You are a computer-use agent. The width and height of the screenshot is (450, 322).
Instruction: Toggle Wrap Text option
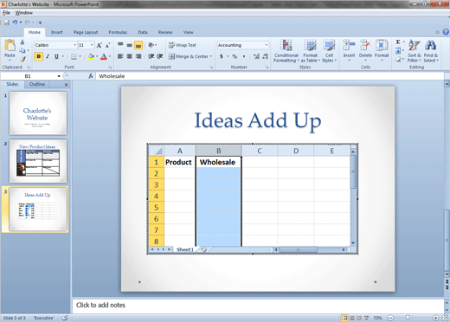pos(183,45)
